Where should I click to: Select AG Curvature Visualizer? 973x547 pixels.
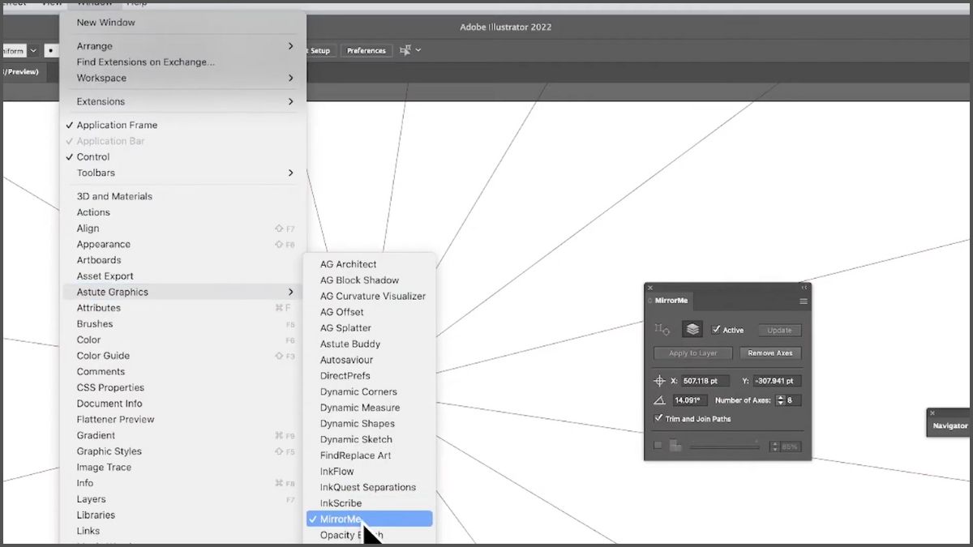pyautogui.click(x=370, y=296)
